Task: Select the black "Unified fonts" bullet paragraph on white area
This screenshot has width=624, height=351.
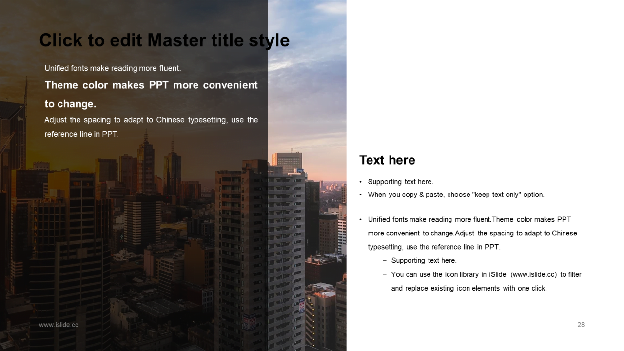Action: [x=469, y=220]
